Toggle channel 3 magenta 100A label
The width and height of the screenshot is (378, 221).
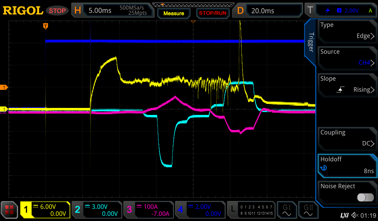(x=148, y=210)
